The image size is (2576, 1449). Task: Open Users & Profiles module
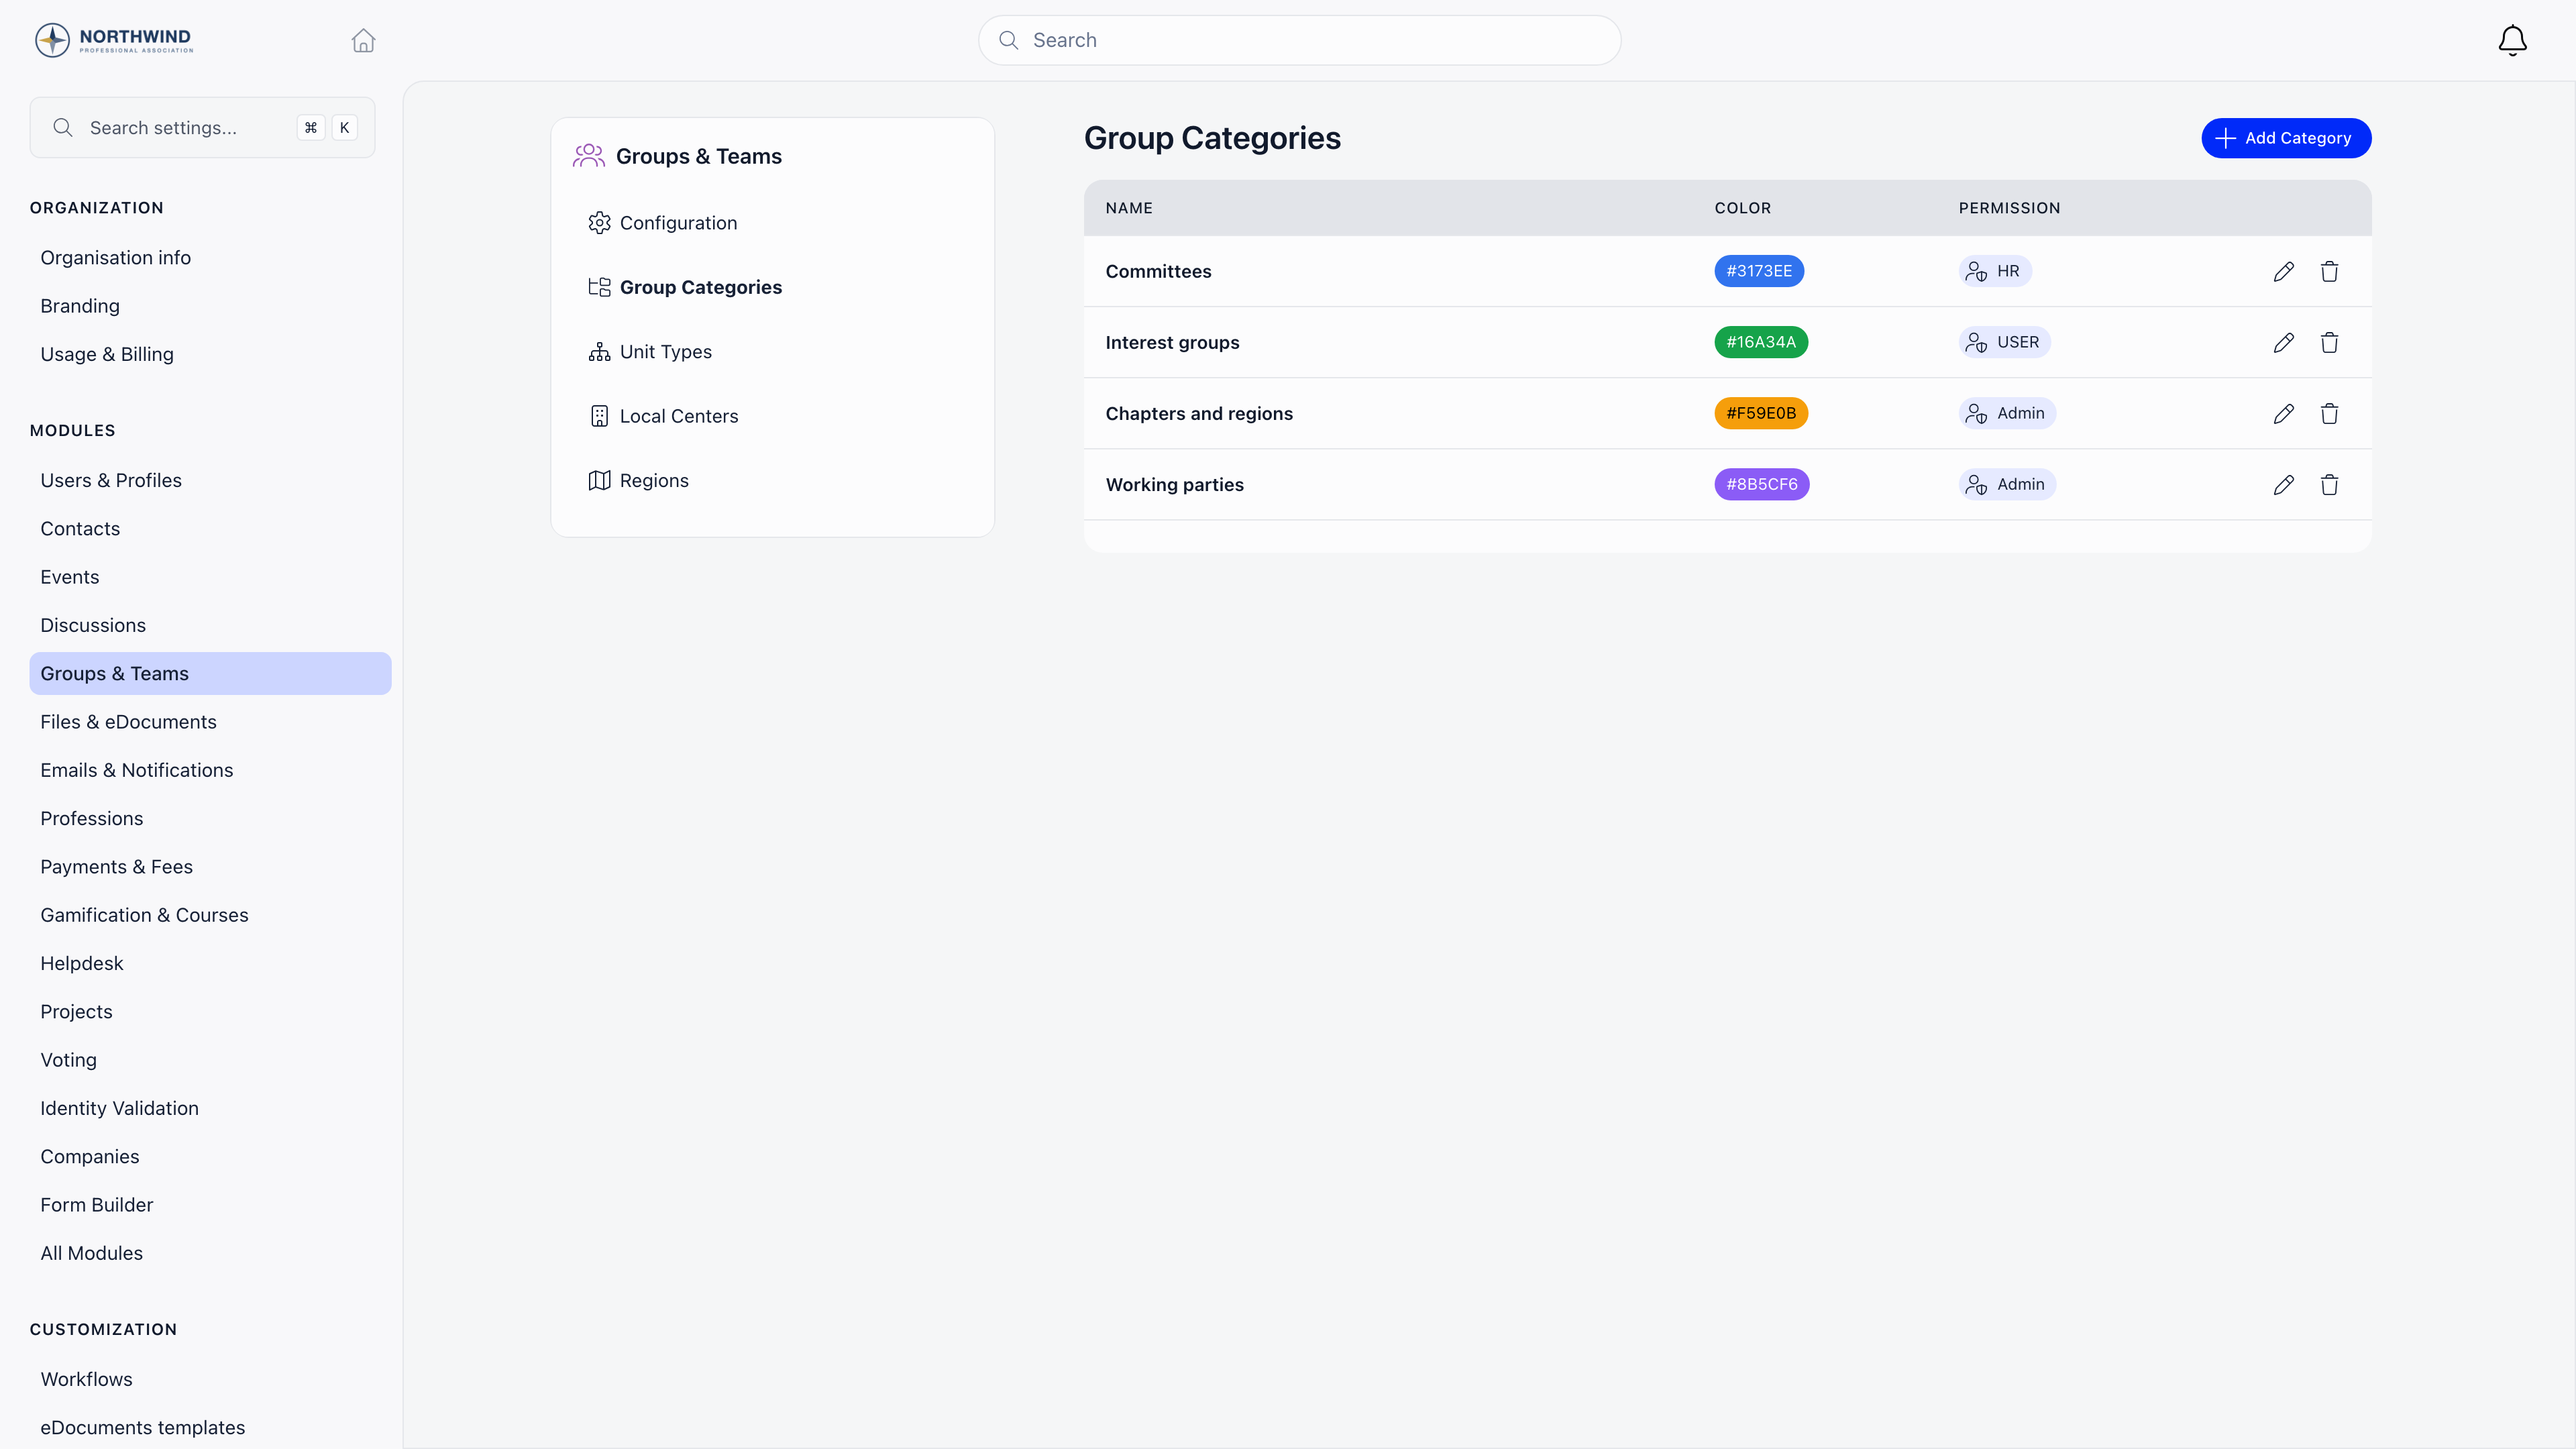click(x=111, y=480)
